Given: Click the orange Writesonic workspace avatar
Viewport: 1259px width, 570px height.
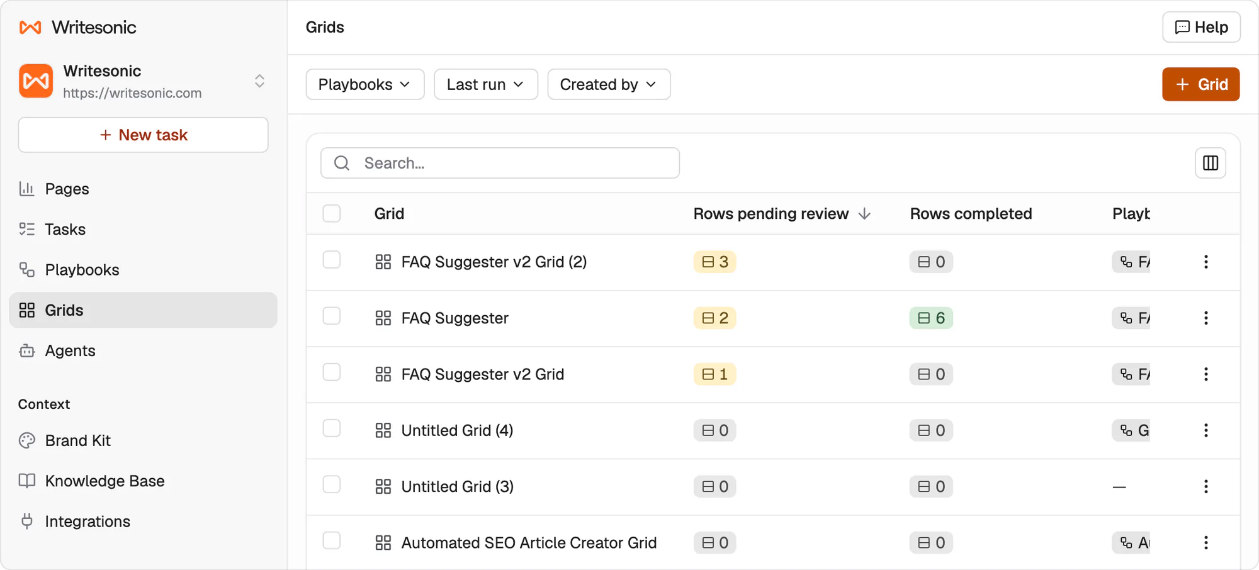Looking at the screenshot, I should pos(36,81).
